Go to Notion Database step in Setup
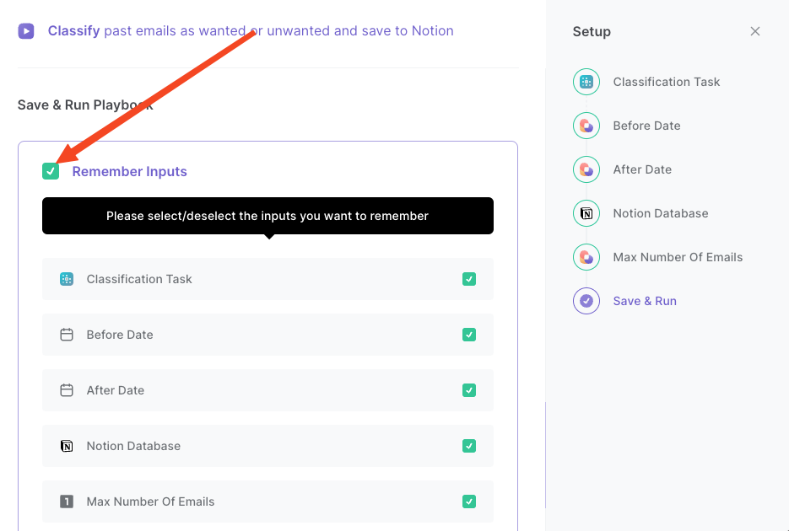789x531 pixels. coord(661,213)
